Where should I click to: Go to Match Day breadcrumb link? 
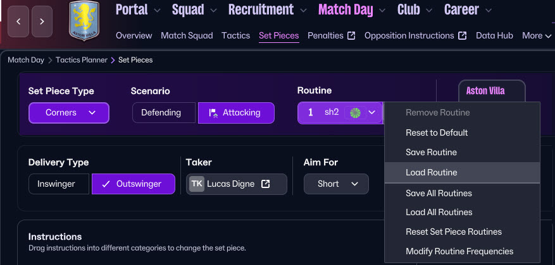(26, 60)
